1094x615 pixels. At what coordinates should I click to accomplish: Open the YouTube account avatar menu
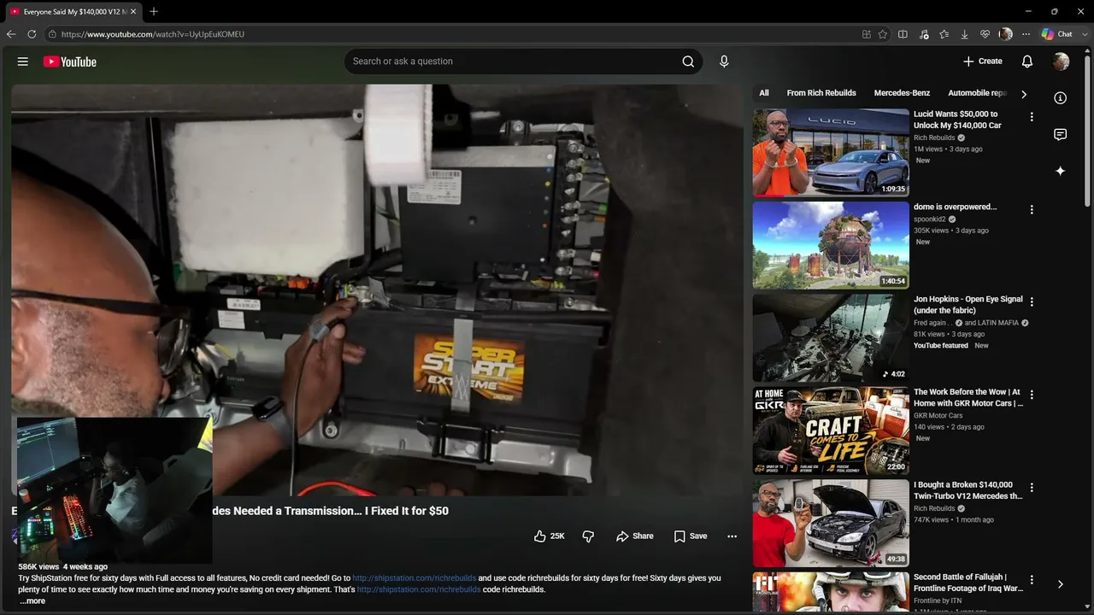[1061, 61]
